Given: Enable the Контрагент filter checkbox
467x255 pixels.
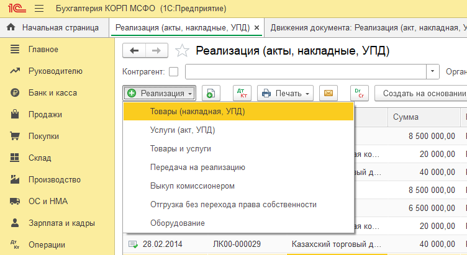Looking at the screenshot, I should tap(174, 72).
